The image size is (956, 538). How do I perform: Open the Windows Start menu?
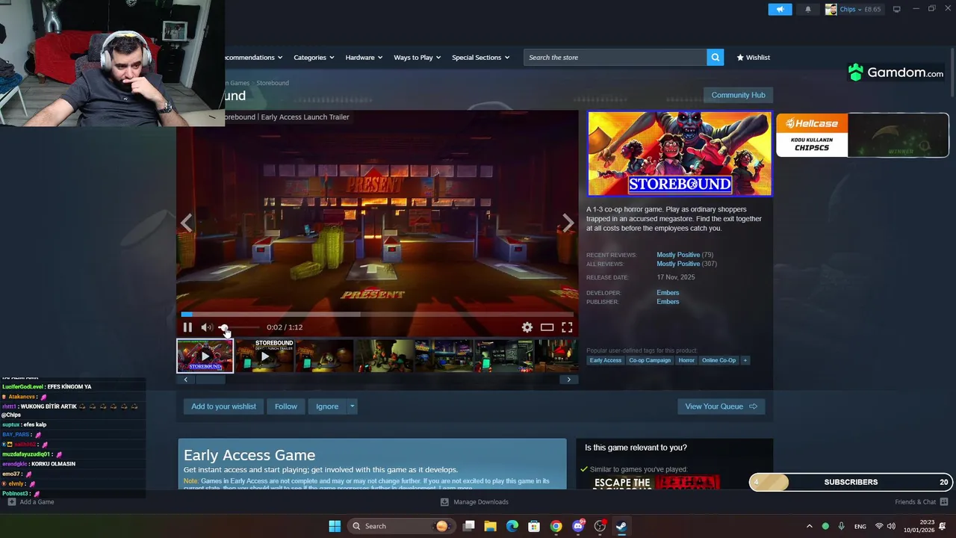[x=335, y=526]
